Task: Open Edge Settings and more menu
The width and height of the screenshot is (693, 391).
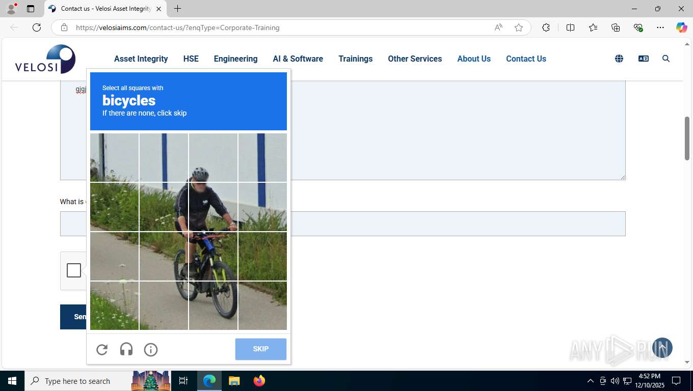Action: (x=660, y=27)
